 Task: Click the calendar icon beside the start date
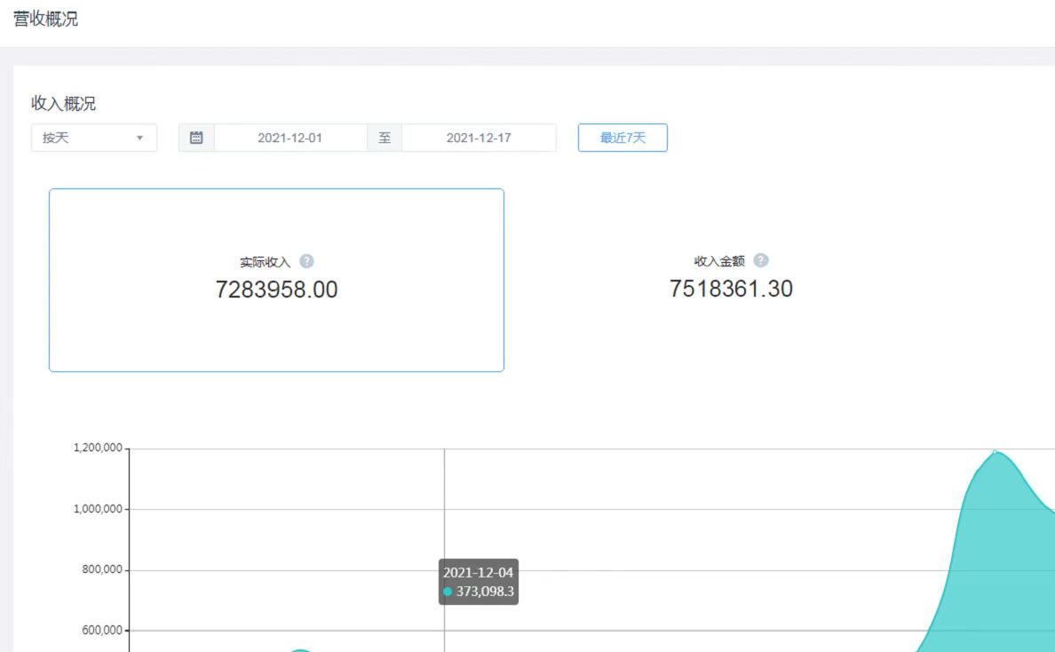coord(196,138)
